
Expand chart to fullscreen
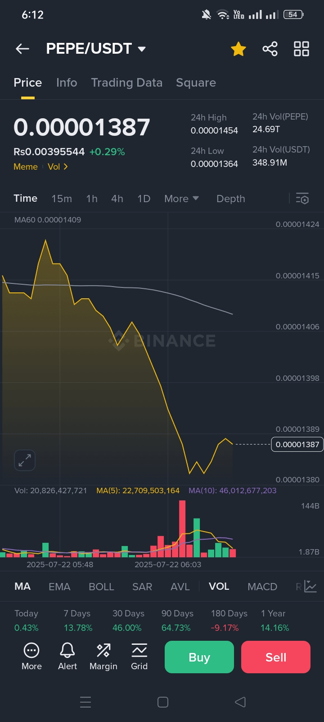click(x=25, y=460)
